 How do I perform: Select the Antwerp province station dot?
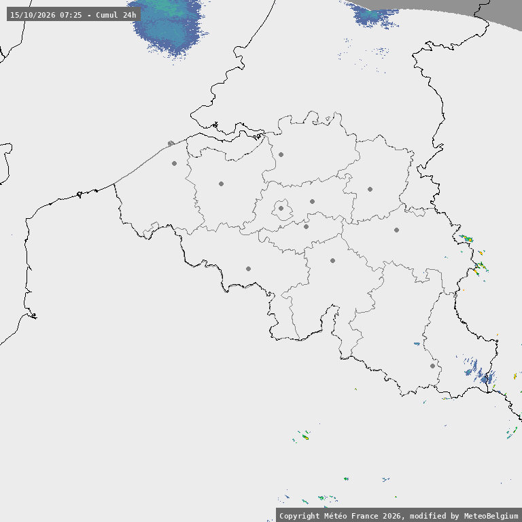(281, 154)
